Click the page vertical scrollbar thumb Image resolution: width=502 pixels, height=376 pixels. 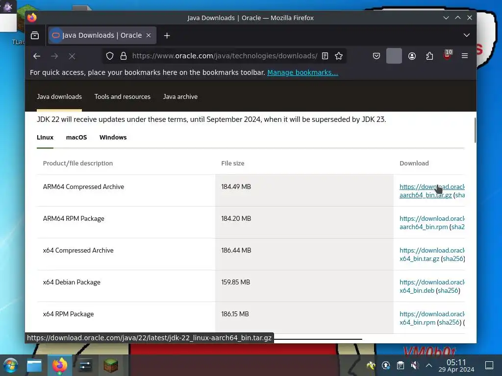coord(475,130)
